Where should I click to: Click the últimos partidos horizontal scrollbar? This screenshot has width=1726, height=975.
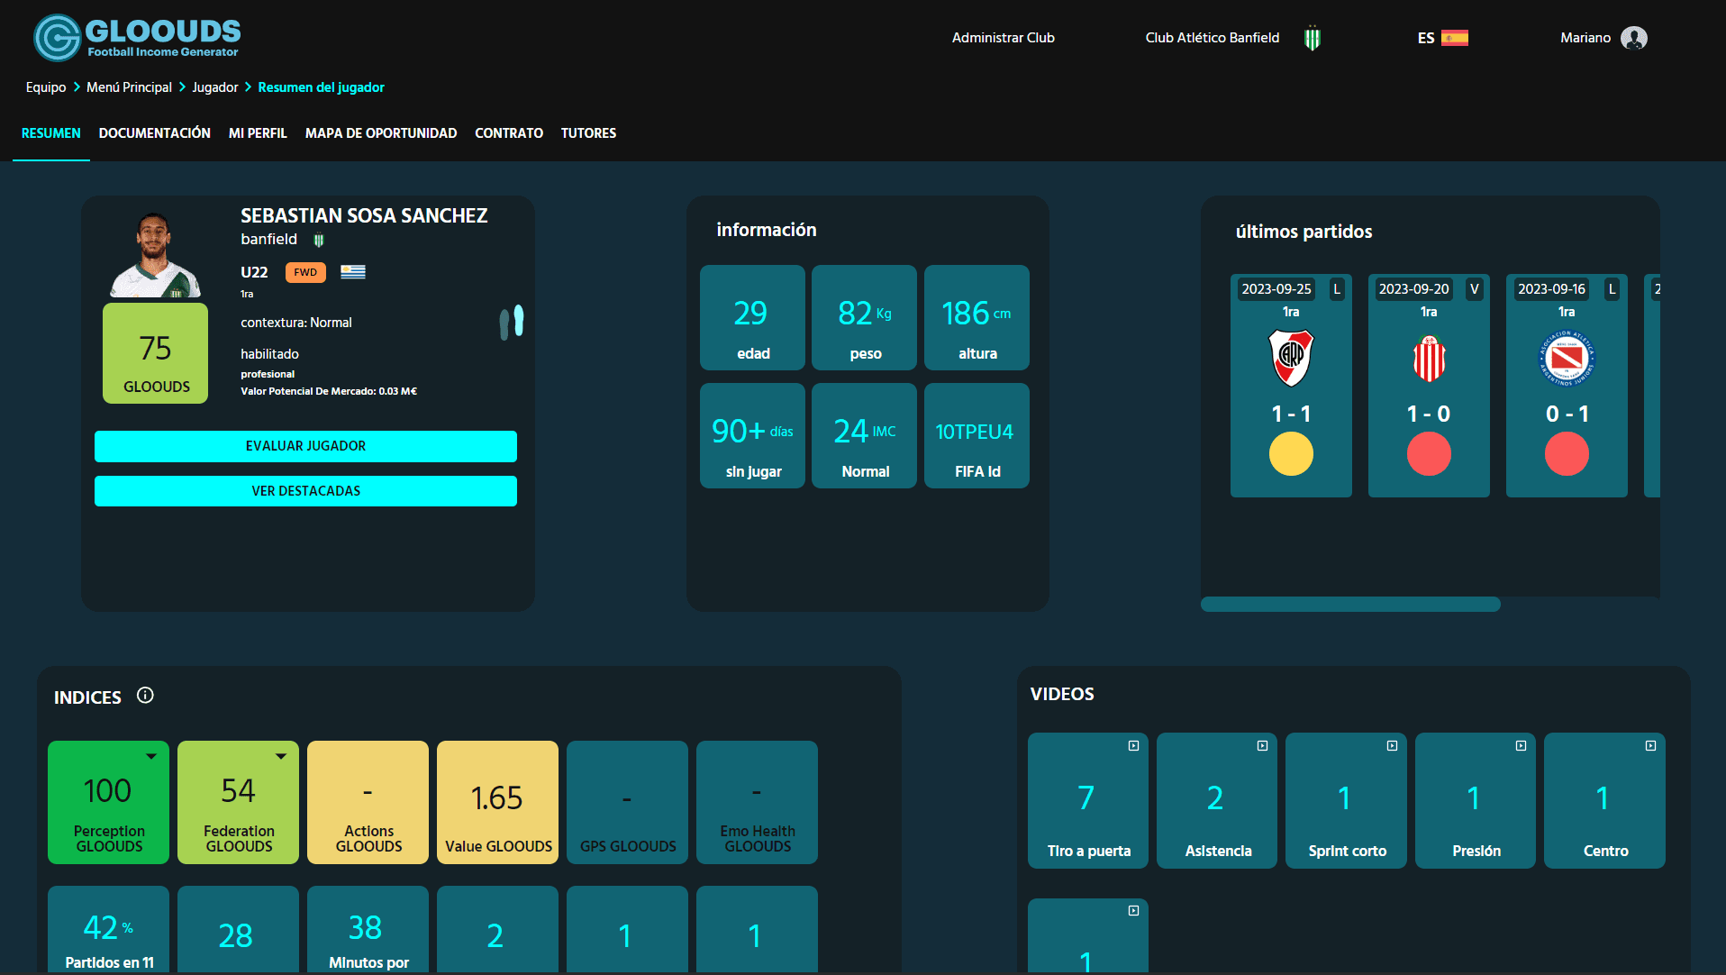click(1350, 604)
